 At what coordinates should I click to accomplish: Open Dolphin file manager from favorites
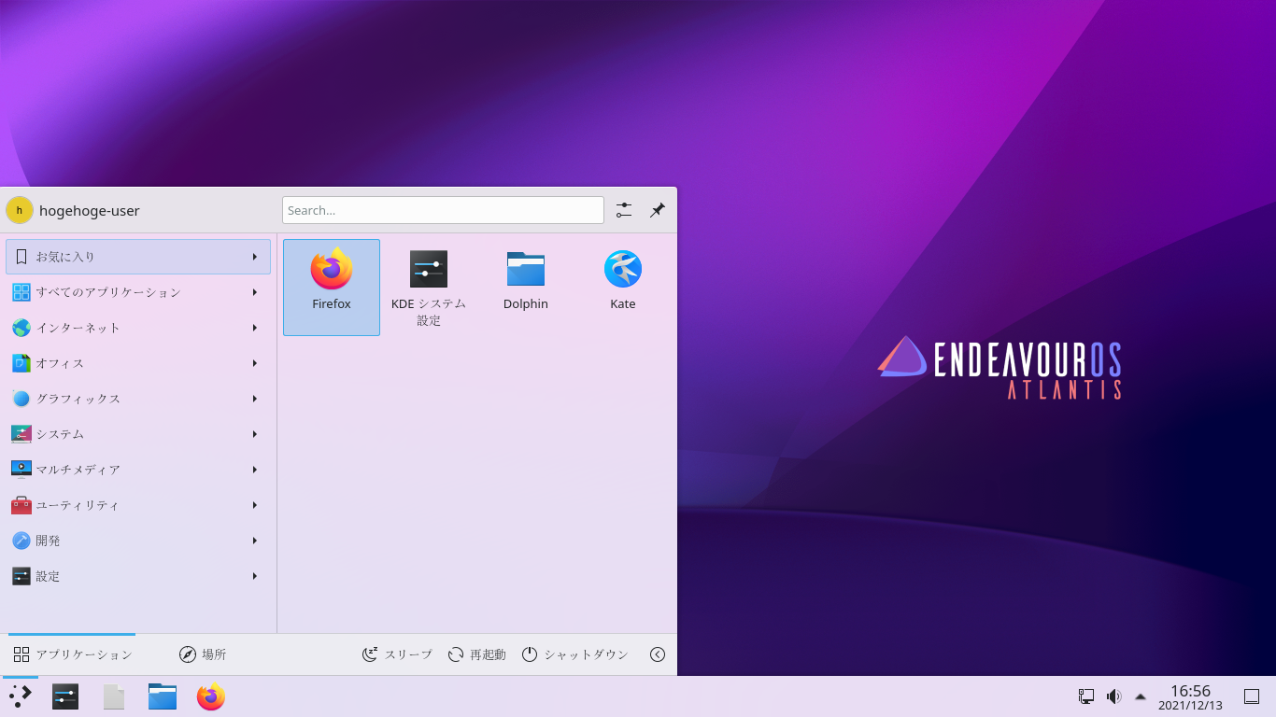526,288
